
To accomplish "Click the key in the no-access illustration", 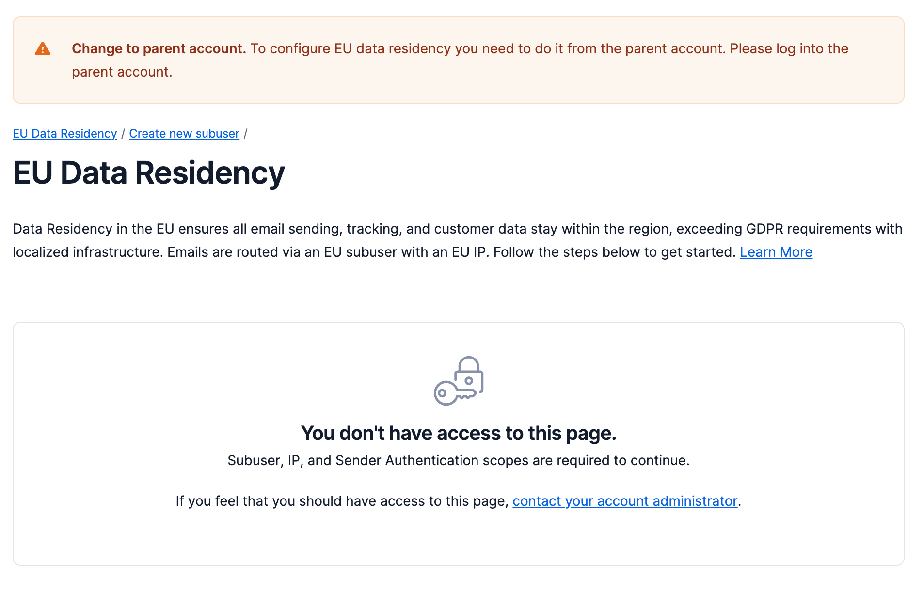I will point(448,393).
